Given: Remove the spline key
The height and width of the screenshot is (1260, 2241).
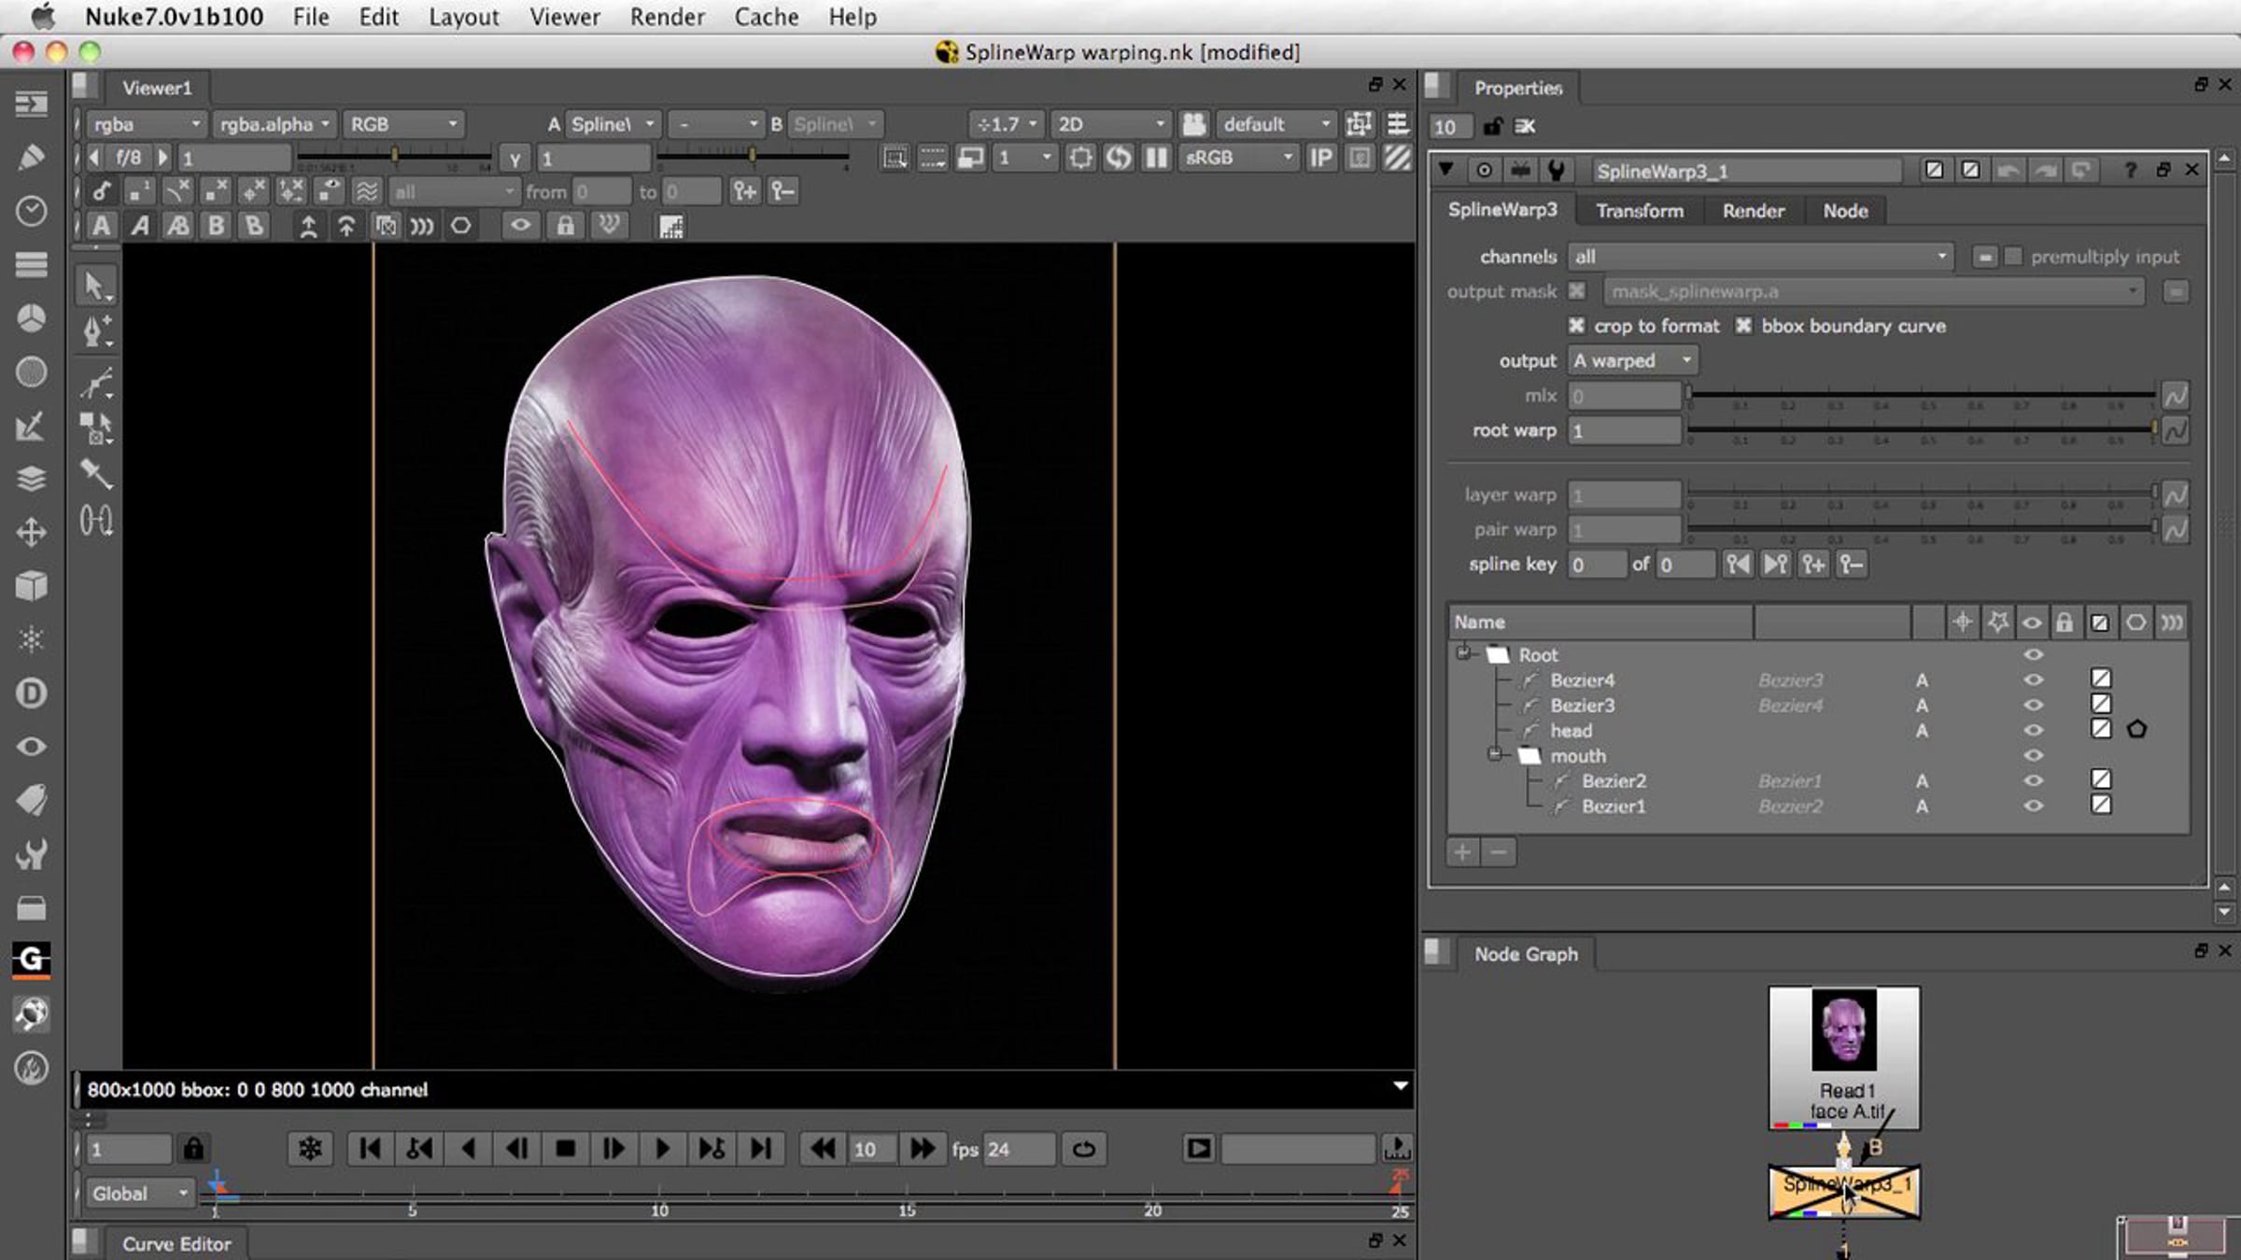Looking at the screenshot, I should pyautogui.click(x=1851, y=564).
